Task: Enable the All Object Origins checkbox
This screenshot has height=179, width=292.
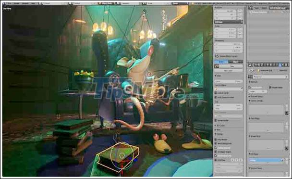Action: pos(216,152)
